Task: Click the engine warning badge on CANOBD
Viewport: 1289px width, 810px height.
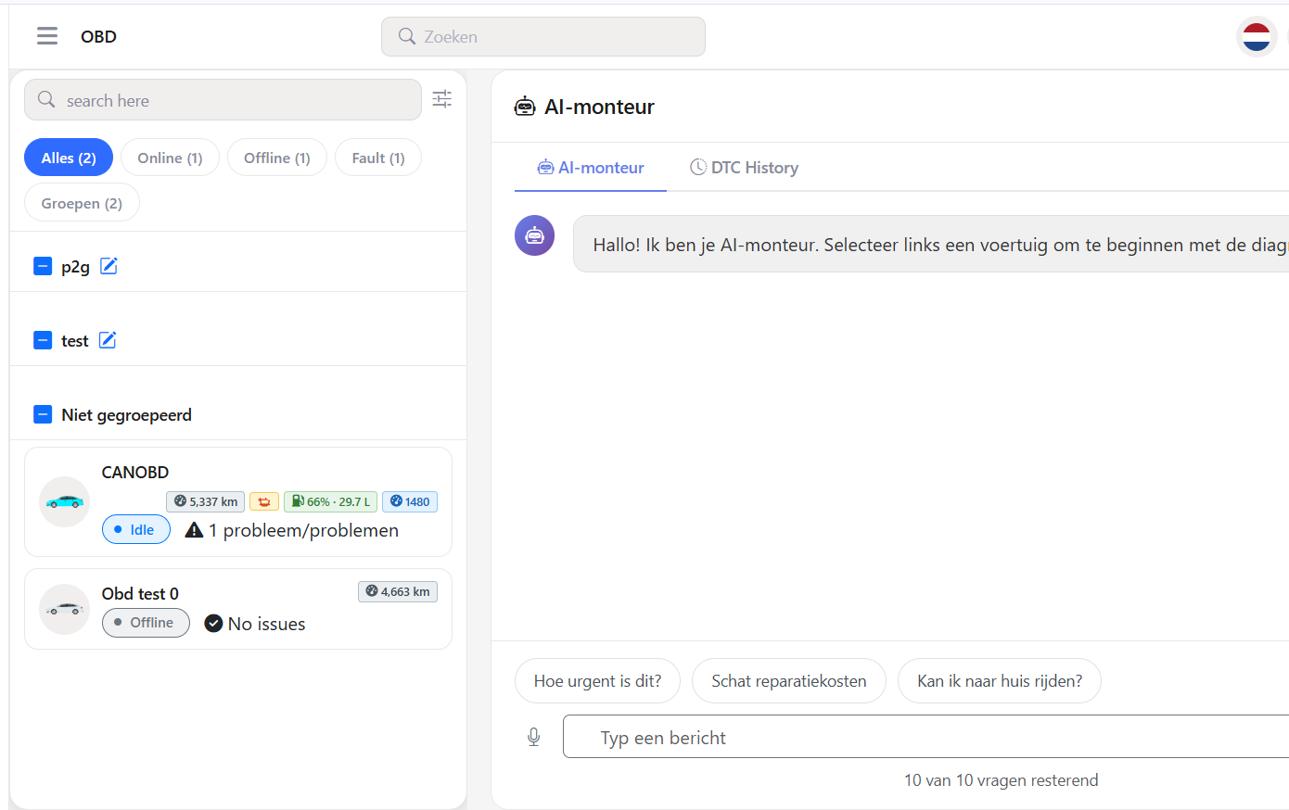Action: tap(264, 501)
